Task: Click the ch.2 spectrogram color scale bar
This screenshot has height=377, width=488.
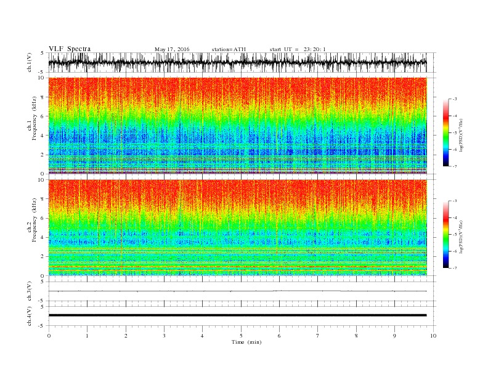Action: pos(445,234)
